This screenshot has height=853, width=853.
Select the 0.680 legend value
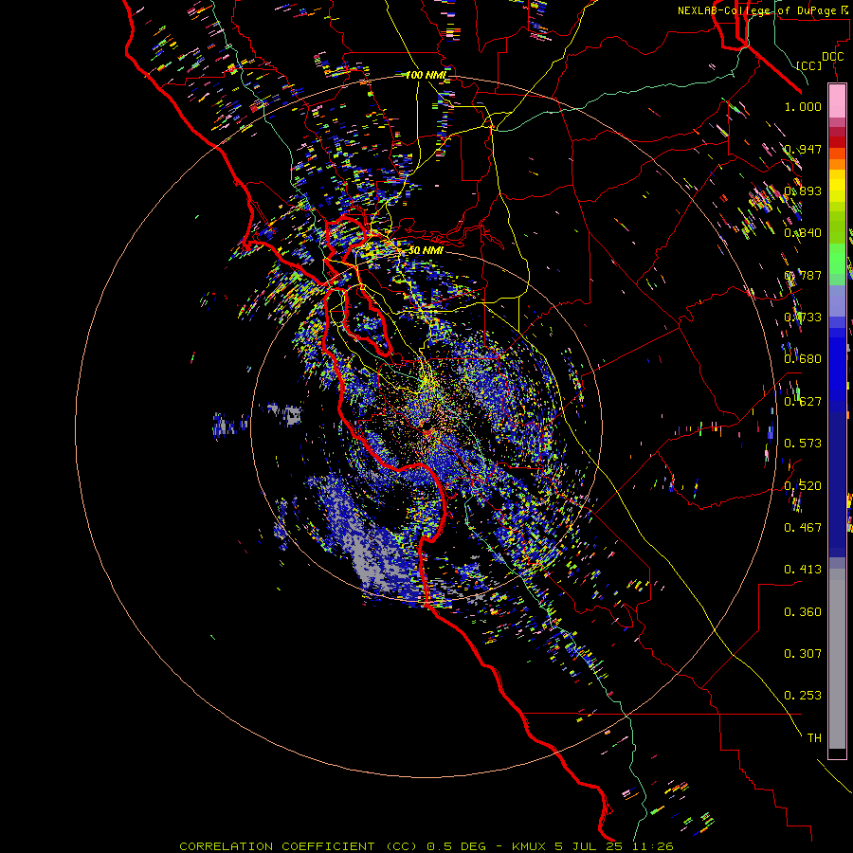pyautogui.click(x=803, y=359)
